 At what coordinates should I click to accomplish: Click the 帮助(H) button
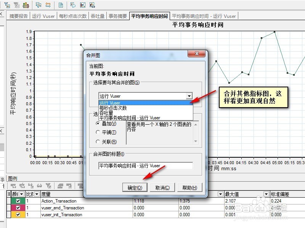coord(189,187)
